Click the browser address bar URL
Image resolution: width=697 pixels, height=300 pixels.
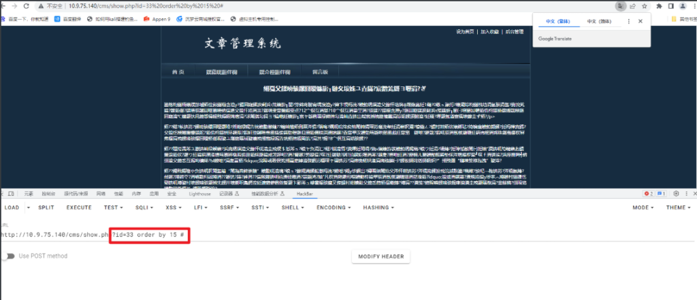pos(146,6)
